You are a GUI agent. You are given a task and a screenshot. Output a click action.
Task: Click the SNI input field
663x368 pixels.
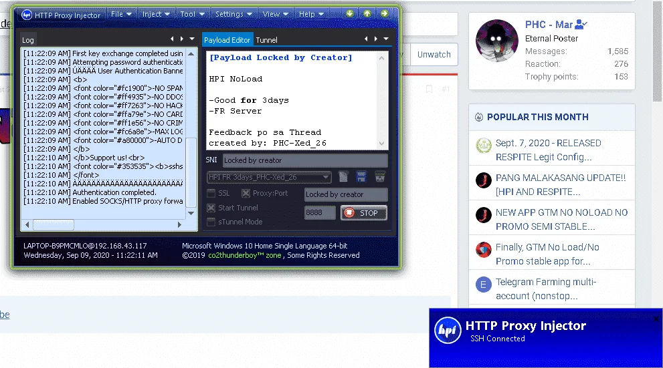[x=305, y=160]
